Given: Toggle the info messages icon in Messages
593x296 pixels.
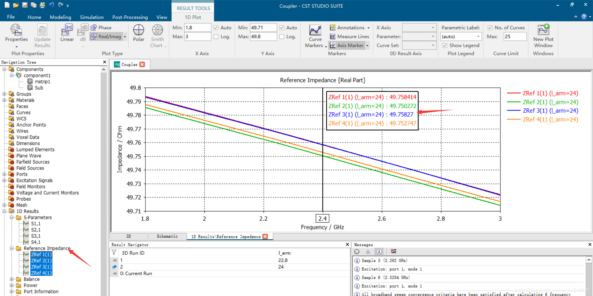Looking at the screenshot, I should pyautogui.click(x=379, y=251).
